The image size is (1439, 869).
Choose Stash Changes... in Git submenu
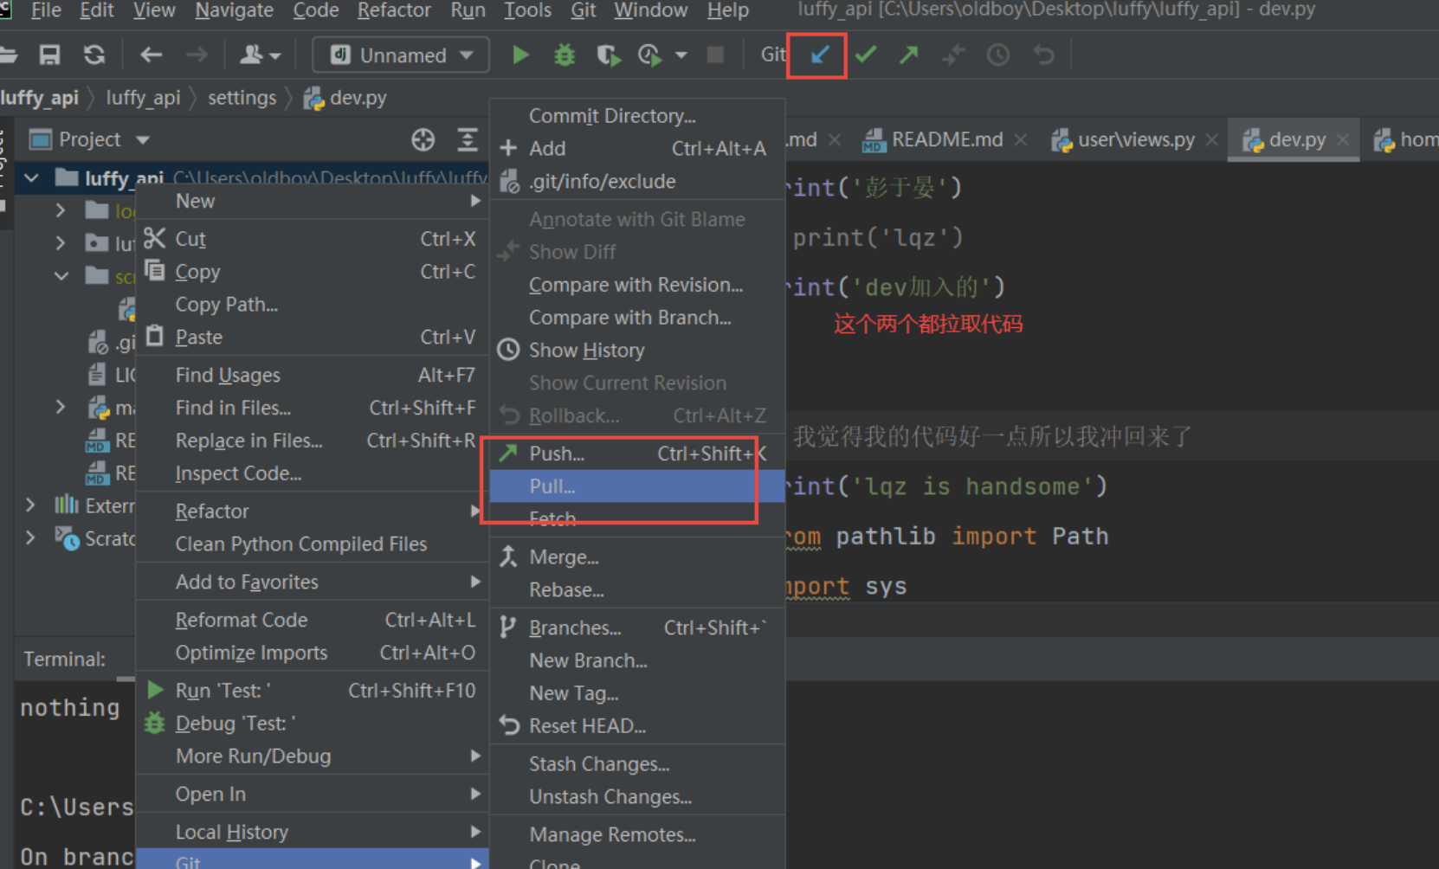(x=637, y=764)
